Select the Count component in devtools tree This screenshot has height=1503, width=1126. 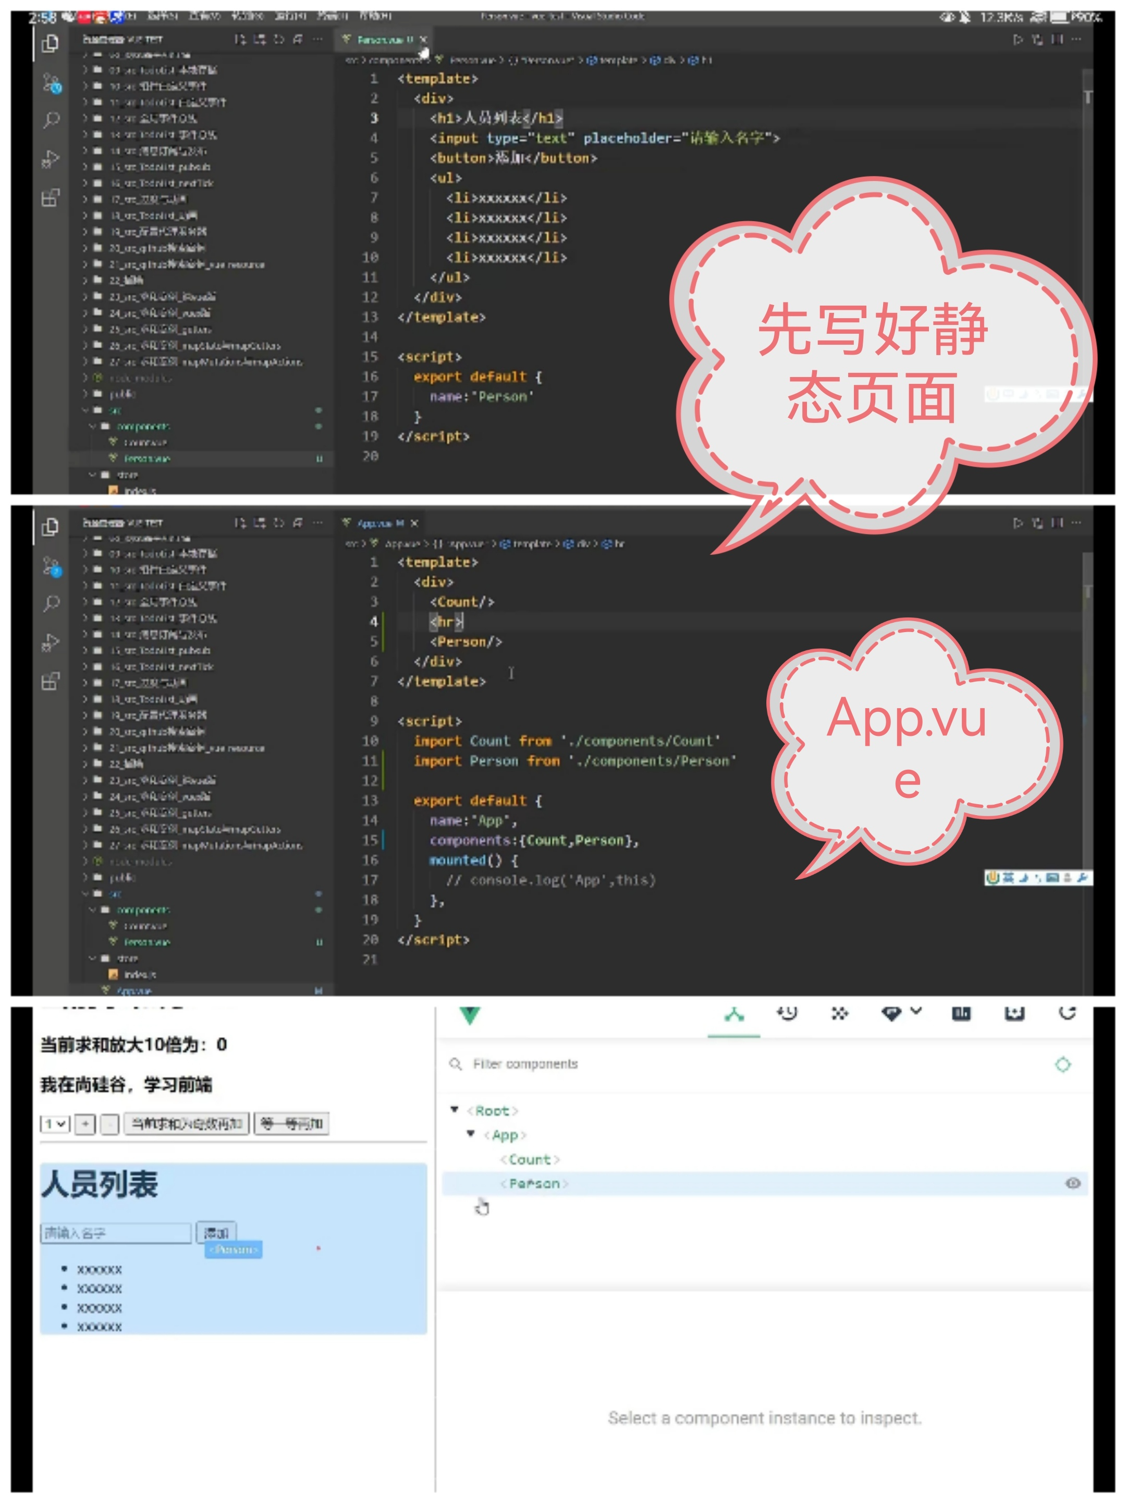[530, 1160]
